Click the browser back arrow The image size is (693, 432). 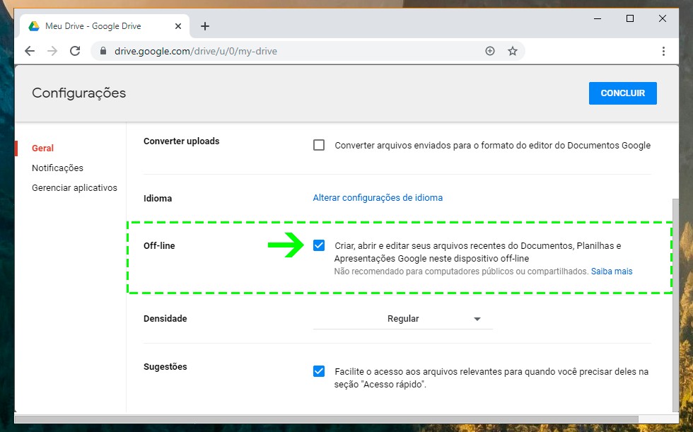[x=30, y=51]
